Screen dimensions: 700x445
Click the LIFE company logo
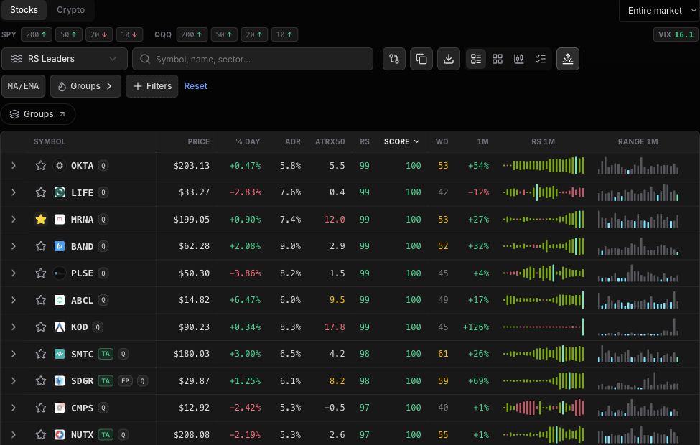[x=60, y=192]
